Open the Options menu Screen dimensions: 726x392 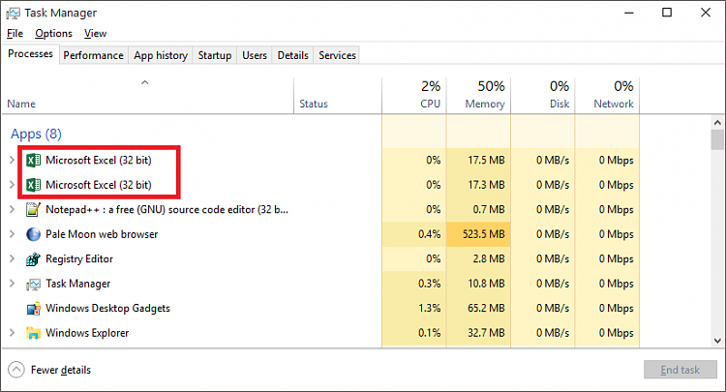coord(53,33)
